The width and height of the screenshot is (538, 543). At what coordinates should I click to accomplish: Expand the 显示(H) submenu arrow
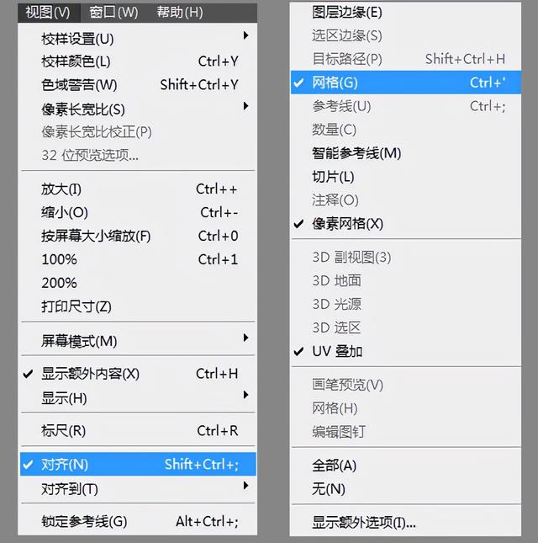[245, 395]
